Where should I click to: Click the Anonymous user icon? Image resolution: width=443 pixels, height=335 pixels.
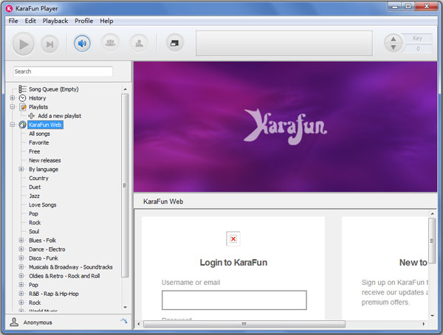tap(14, 322)
